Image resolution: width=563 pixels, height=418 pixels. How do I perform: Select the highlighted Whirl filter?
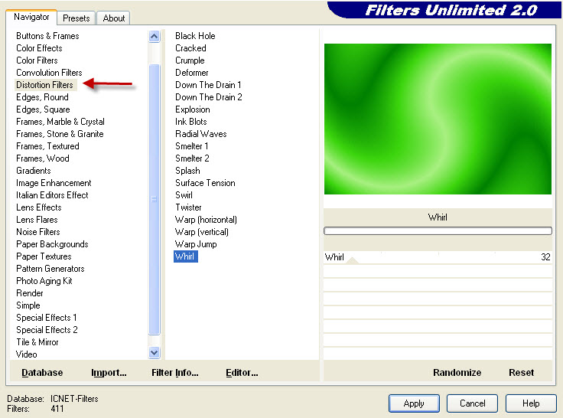coord(185,256)
